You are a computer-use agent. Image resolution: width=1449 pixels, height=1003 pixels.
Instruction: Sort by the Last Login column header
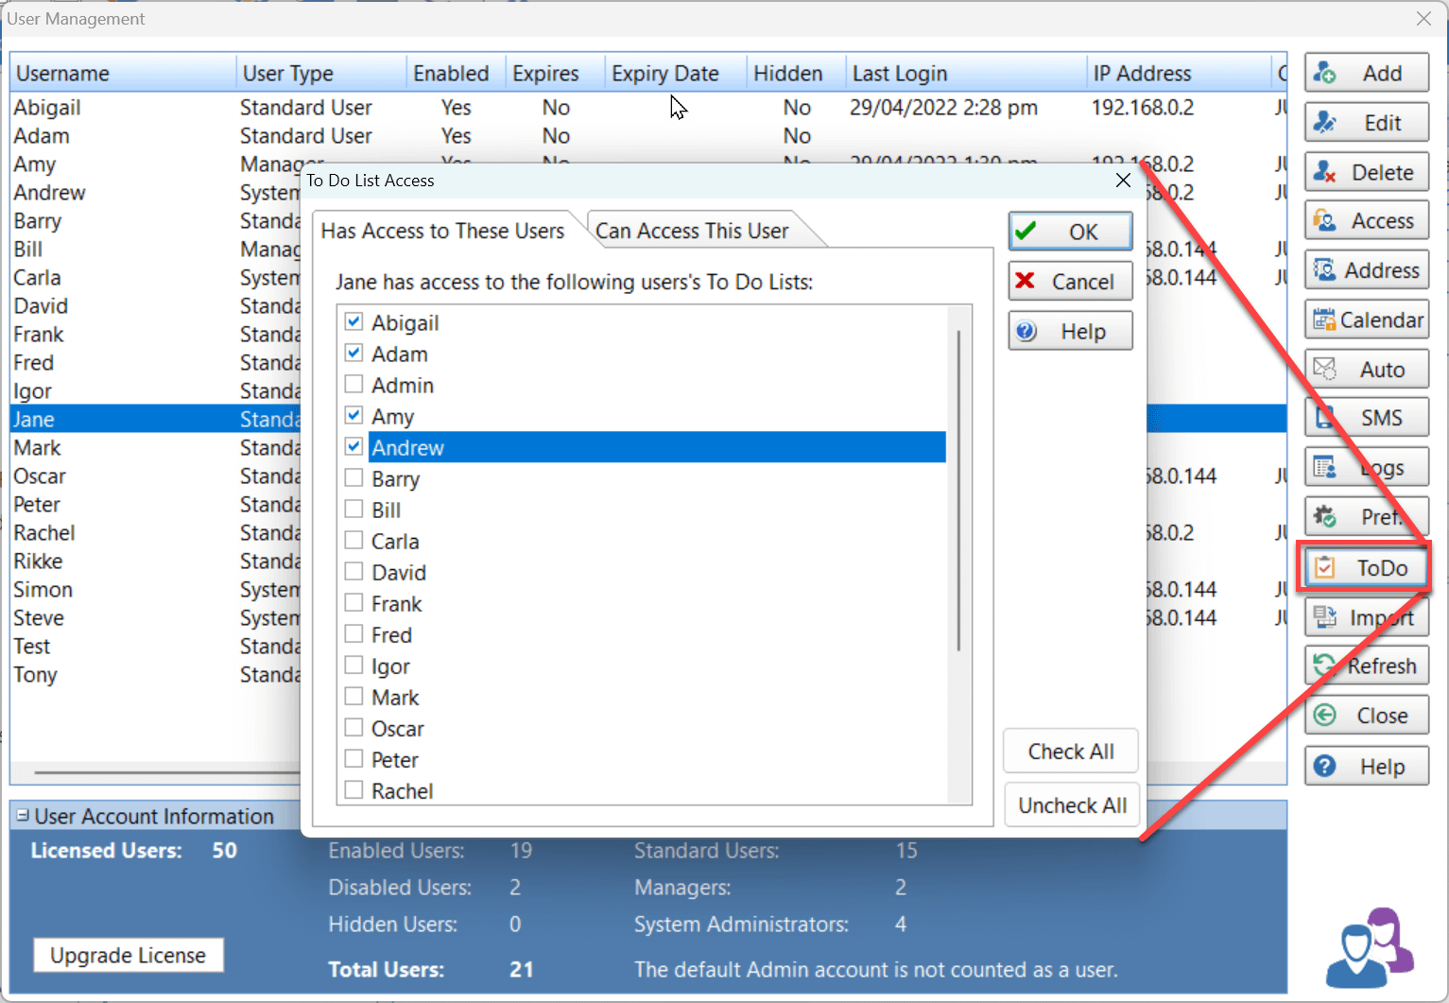pos(966,74)
